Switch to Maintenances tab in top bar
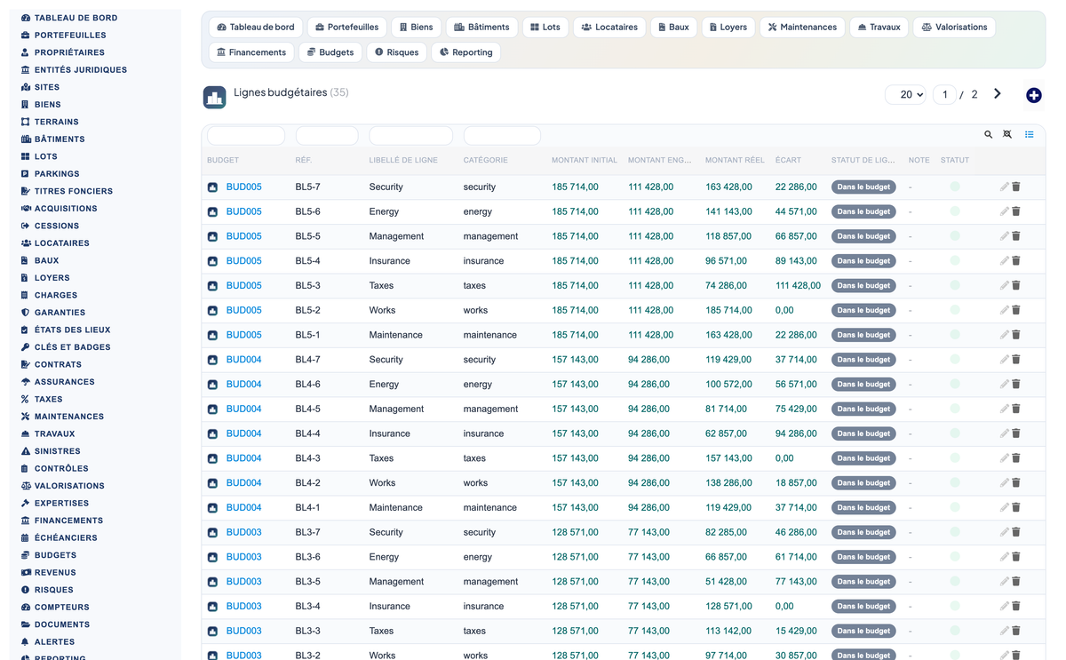The image size is (1066, 660). pyautogui.click(x=802, y=28)
